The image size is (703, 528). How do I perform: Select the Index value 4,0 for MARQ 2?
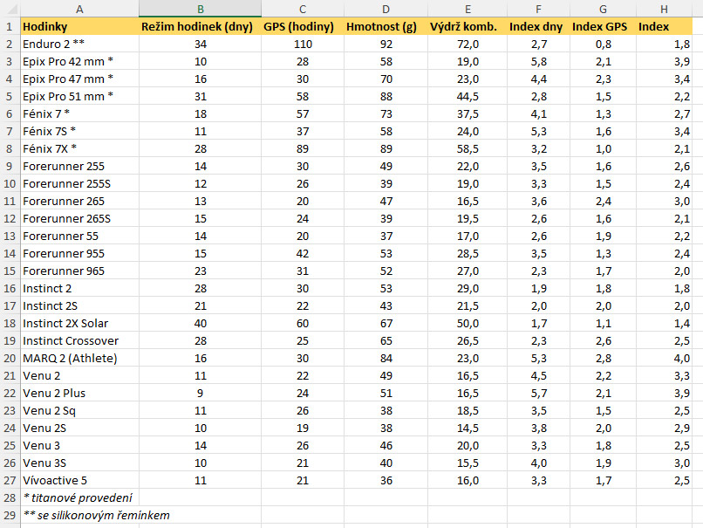click(664, 359)
